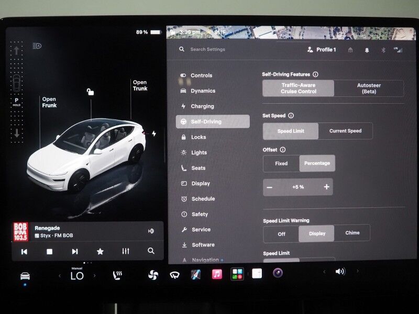Open the Lights settings section
This screenshot has height=314, width=419.
[x=194, y=152]
